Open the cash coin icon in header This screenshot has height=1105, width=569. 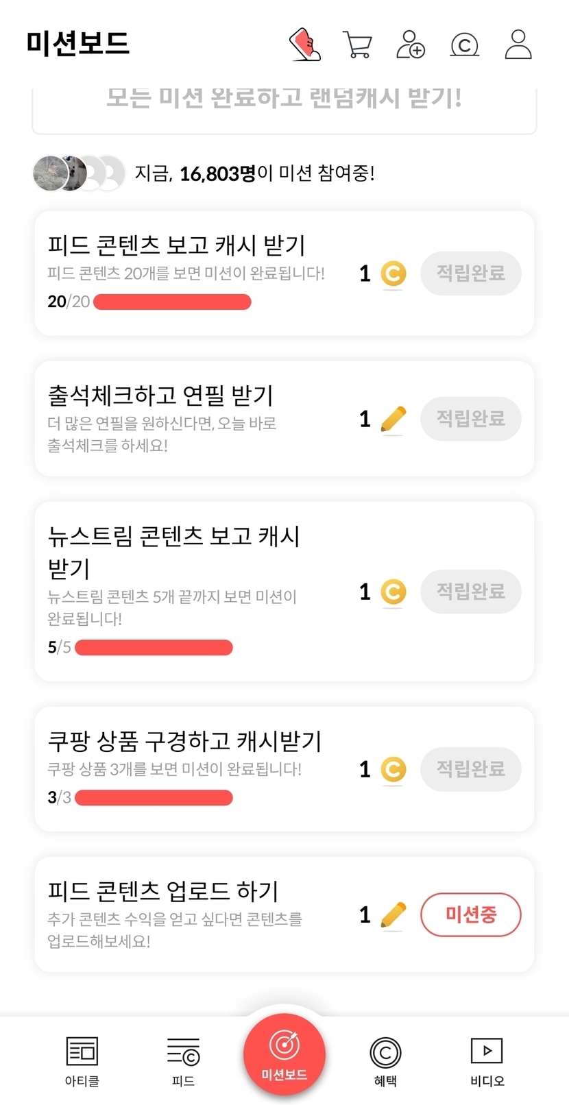464,45
